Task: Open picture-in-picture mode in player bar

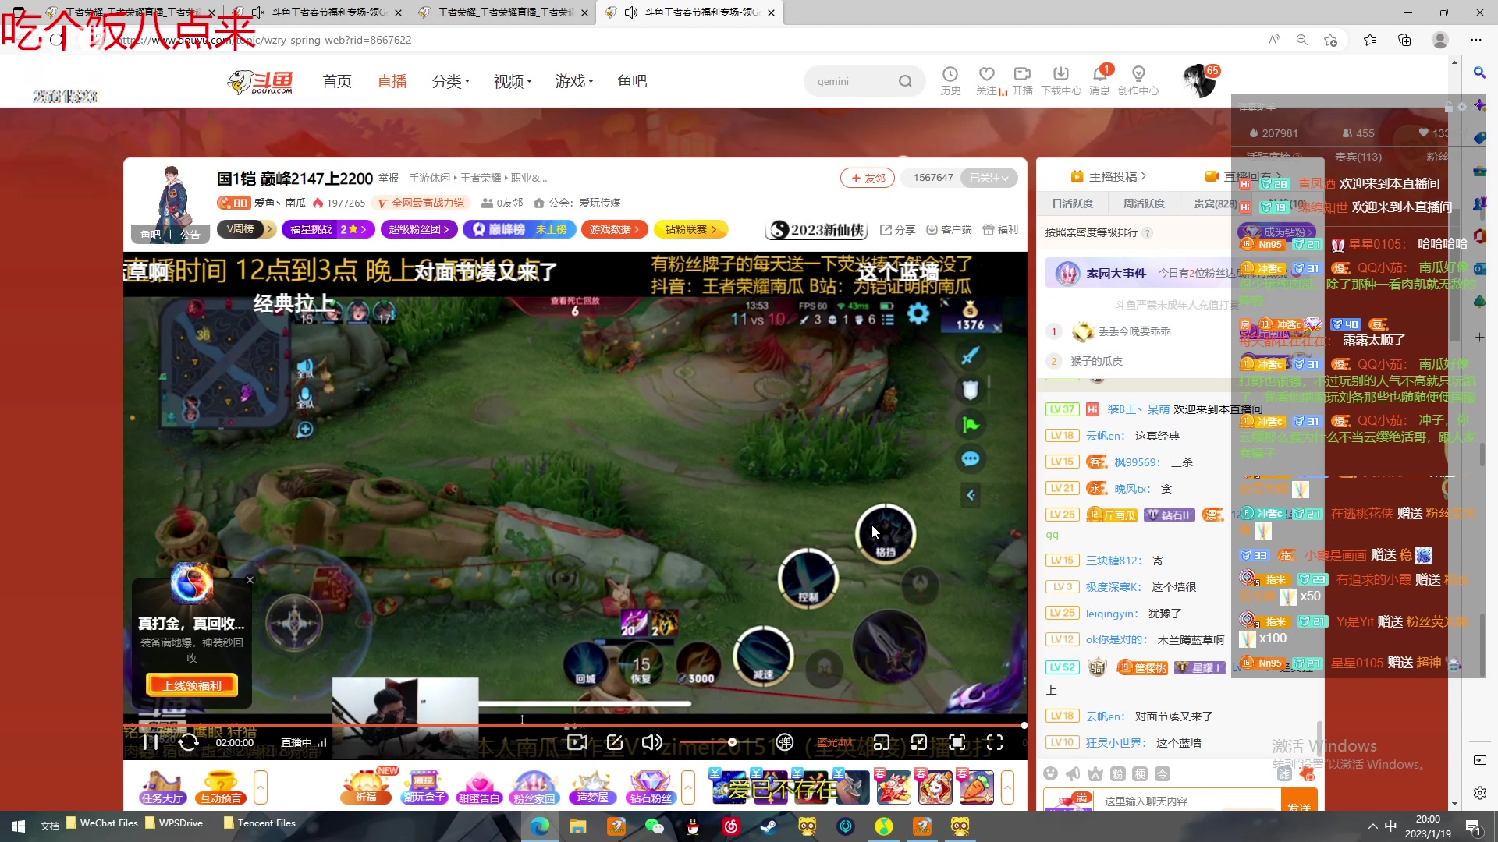Action: coord(882,741)
